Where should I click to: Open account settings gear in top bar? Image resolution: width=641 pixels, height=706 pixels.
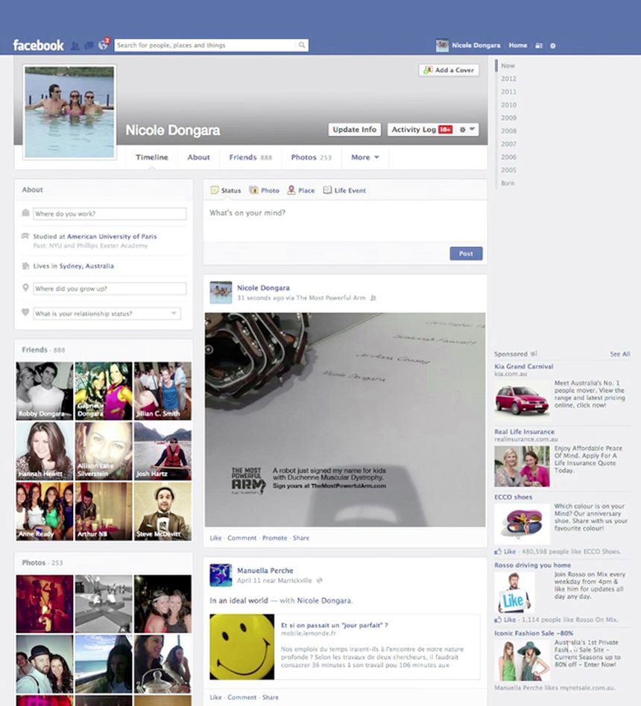coord(552,45)
